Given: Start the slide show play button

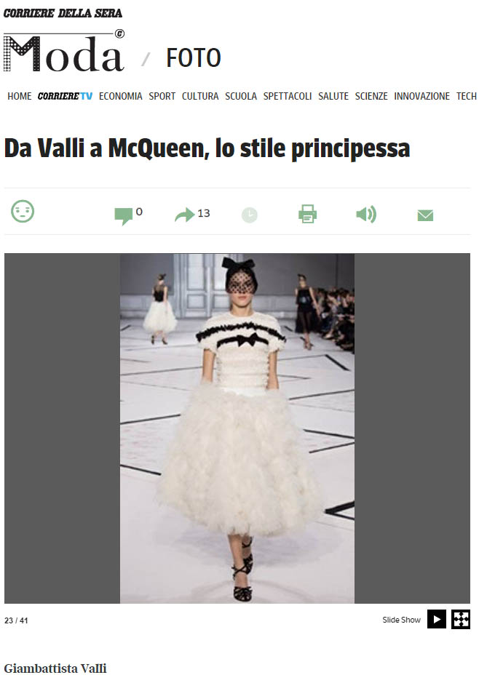Looking at the screenshot, I should click(x=437, y=619).
